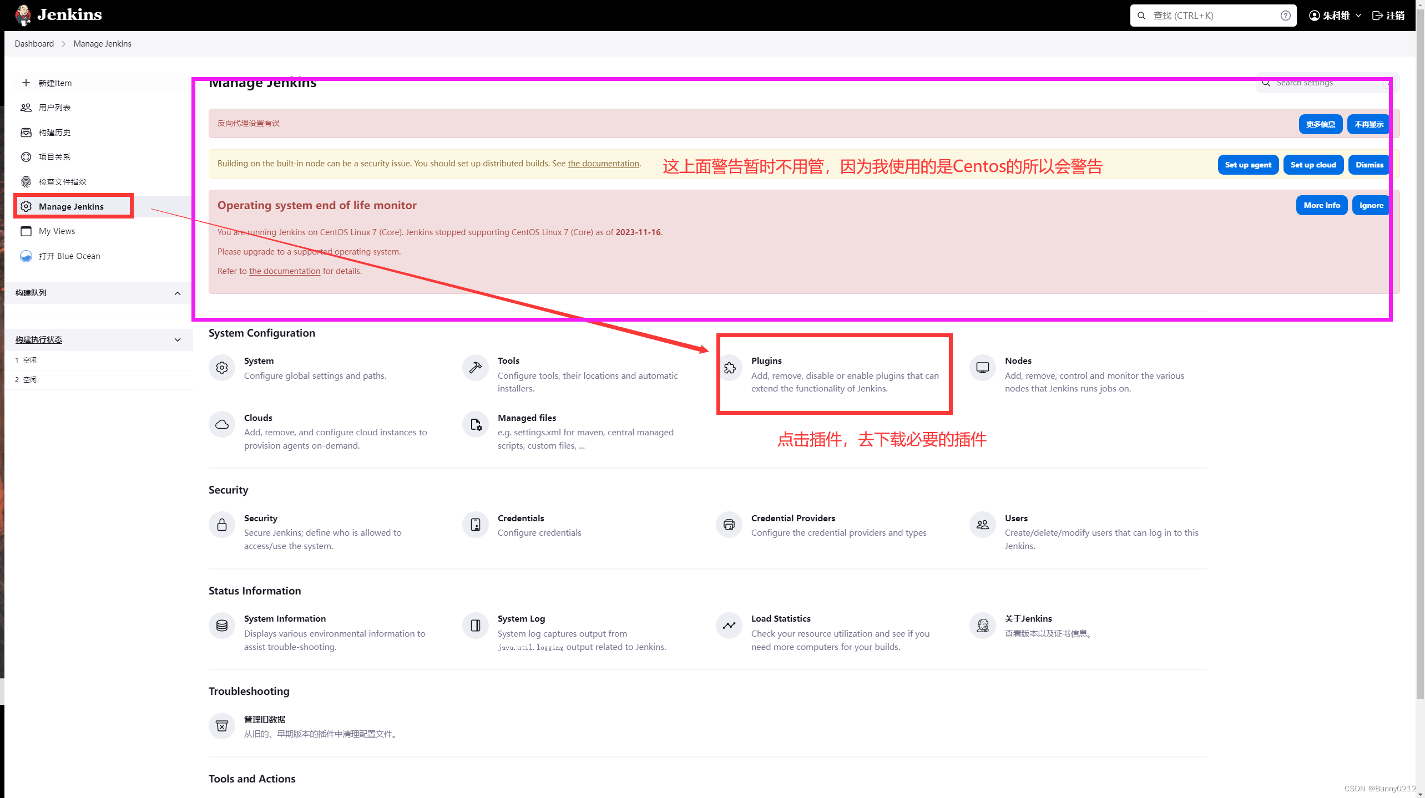Click the My Views window icon

pyautogui.click(x=26, y=231)
